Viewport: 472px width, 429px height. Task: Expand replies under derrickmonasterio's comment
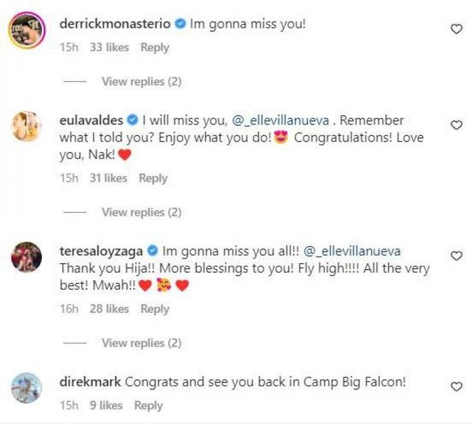click(141, 81)
